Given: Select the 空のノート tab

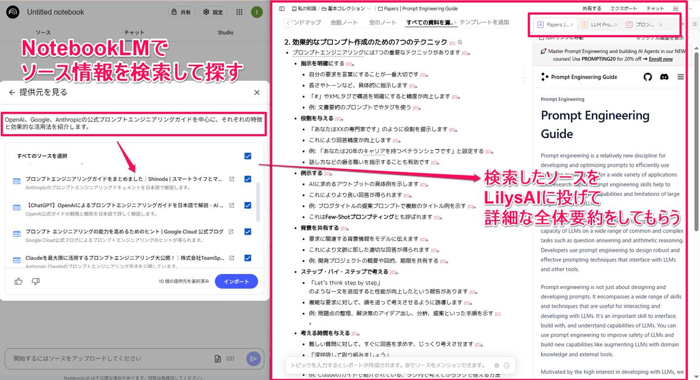Looking at the screenshot, I should point(383,23).
